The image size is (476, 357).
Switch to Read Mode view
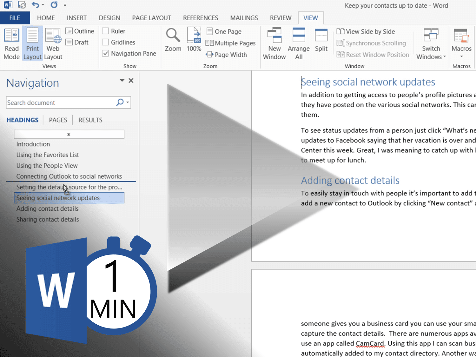(11, 43)
